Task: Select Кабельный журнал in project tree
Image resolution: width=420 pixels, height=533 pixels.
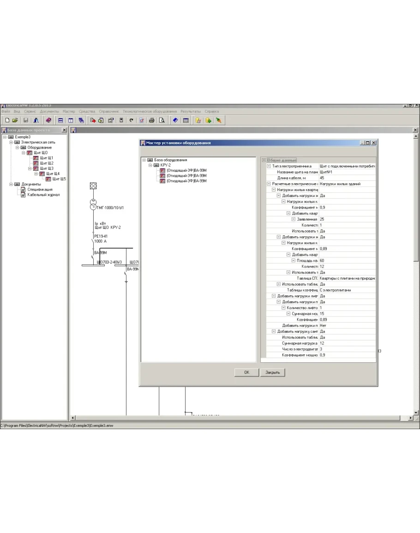Action: tap(43, 195)
